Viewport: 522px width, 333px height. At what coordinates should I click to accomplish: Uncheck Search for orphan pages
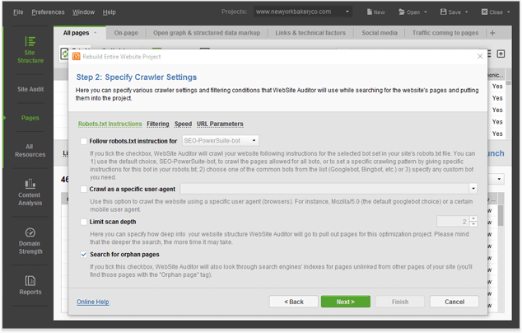click(83, 255)
